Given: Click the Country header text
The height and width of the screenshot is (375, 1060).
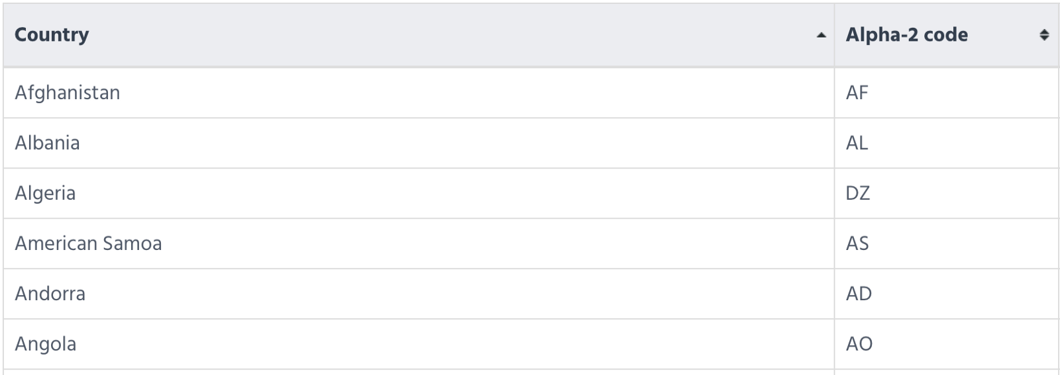Looking at the screenshot, I should (52, 35).
